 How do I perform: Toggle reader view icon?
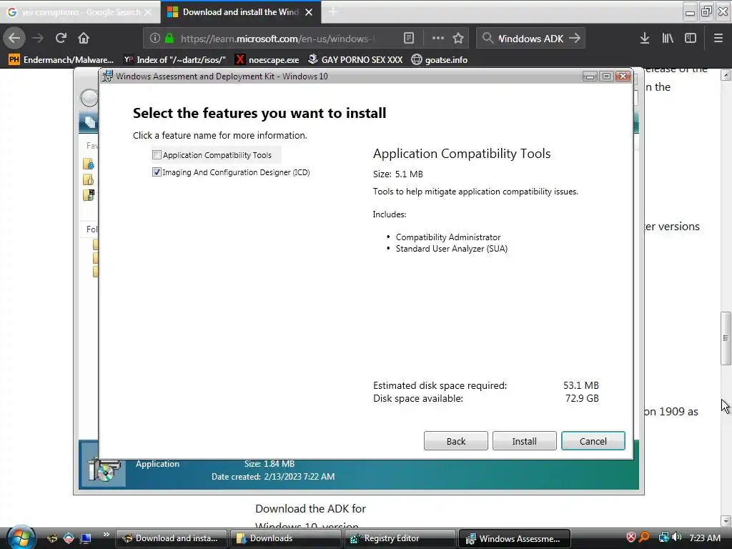point(409,39)
